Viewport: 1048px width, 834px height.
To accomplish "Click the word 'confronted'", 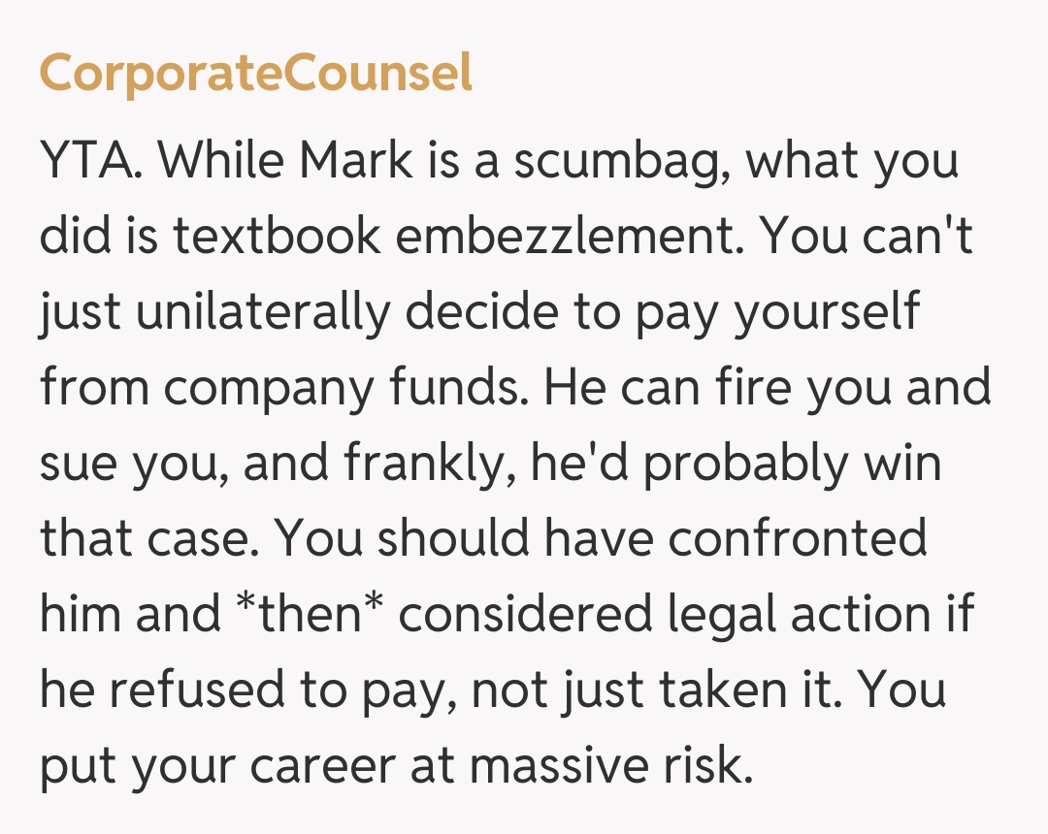I will [798, 538].
